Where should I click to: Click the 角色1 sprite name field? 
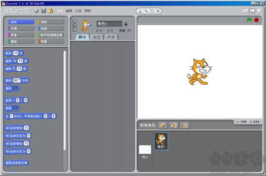pyautogui.click(x=109, y=24)
